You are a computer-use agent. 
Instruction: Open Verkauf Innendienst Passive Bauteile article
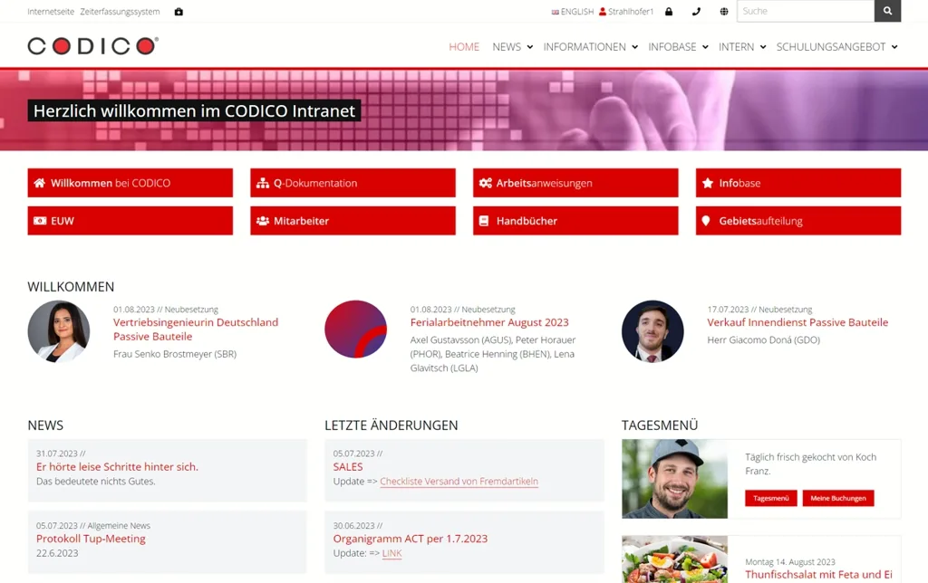(x=797, y=322)
